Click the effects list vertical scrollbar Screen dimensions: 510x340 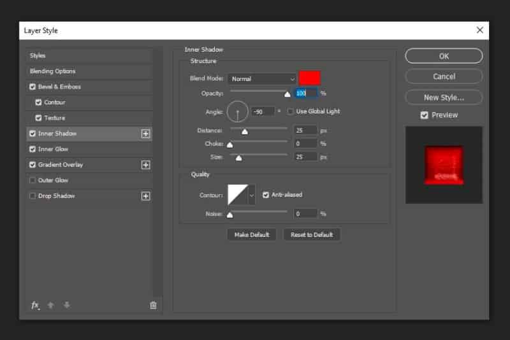[x=157, y=172]
